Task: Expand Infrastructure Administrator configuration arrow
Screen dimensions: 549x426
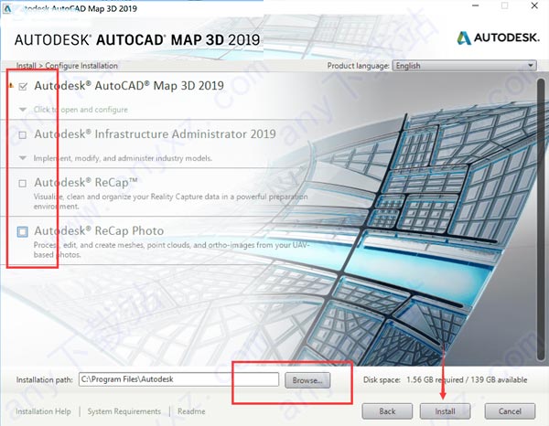Action: coord(23,158)
